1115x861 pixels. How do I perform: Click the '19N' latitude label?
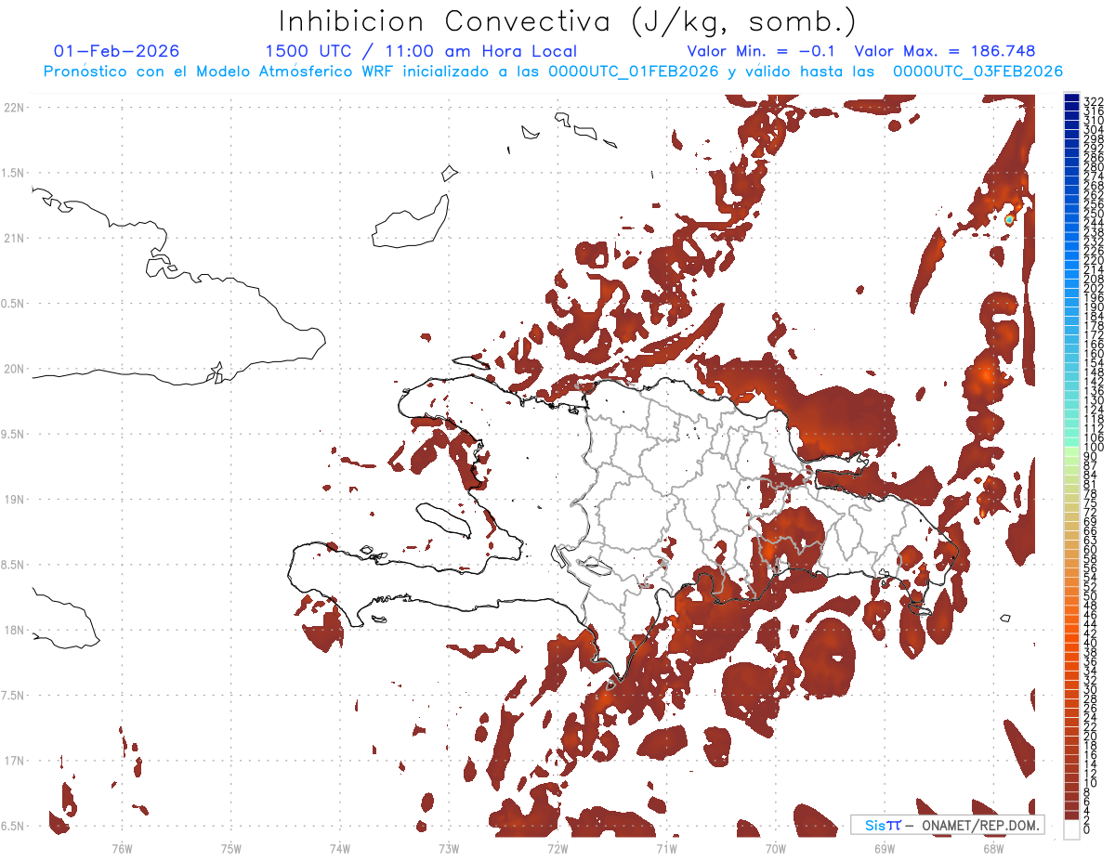(14, 500)
